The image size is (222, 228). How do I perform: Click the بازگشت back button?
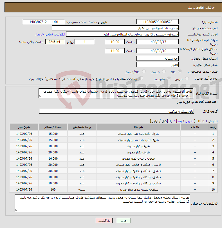pos(104,220)
